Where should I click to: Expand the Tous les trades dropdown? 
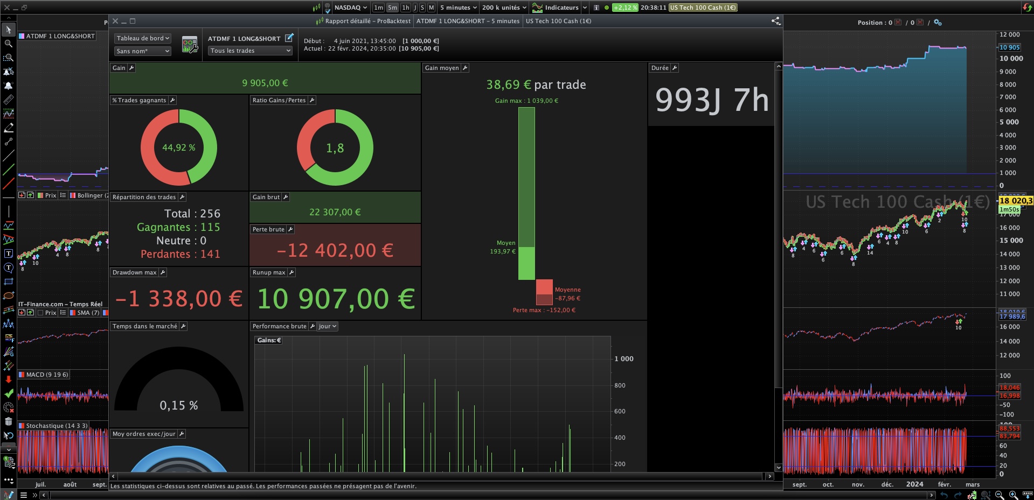coord(250,51)
